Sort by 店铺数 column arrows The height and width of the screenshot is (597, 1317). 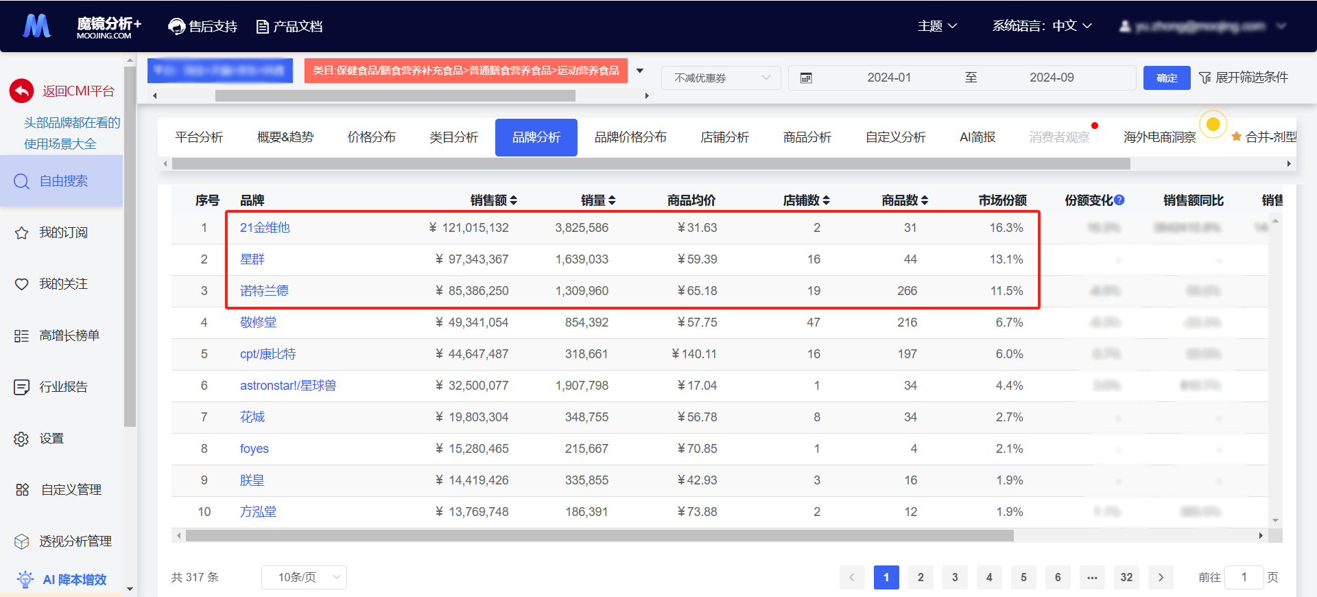(x=827, y=200)
